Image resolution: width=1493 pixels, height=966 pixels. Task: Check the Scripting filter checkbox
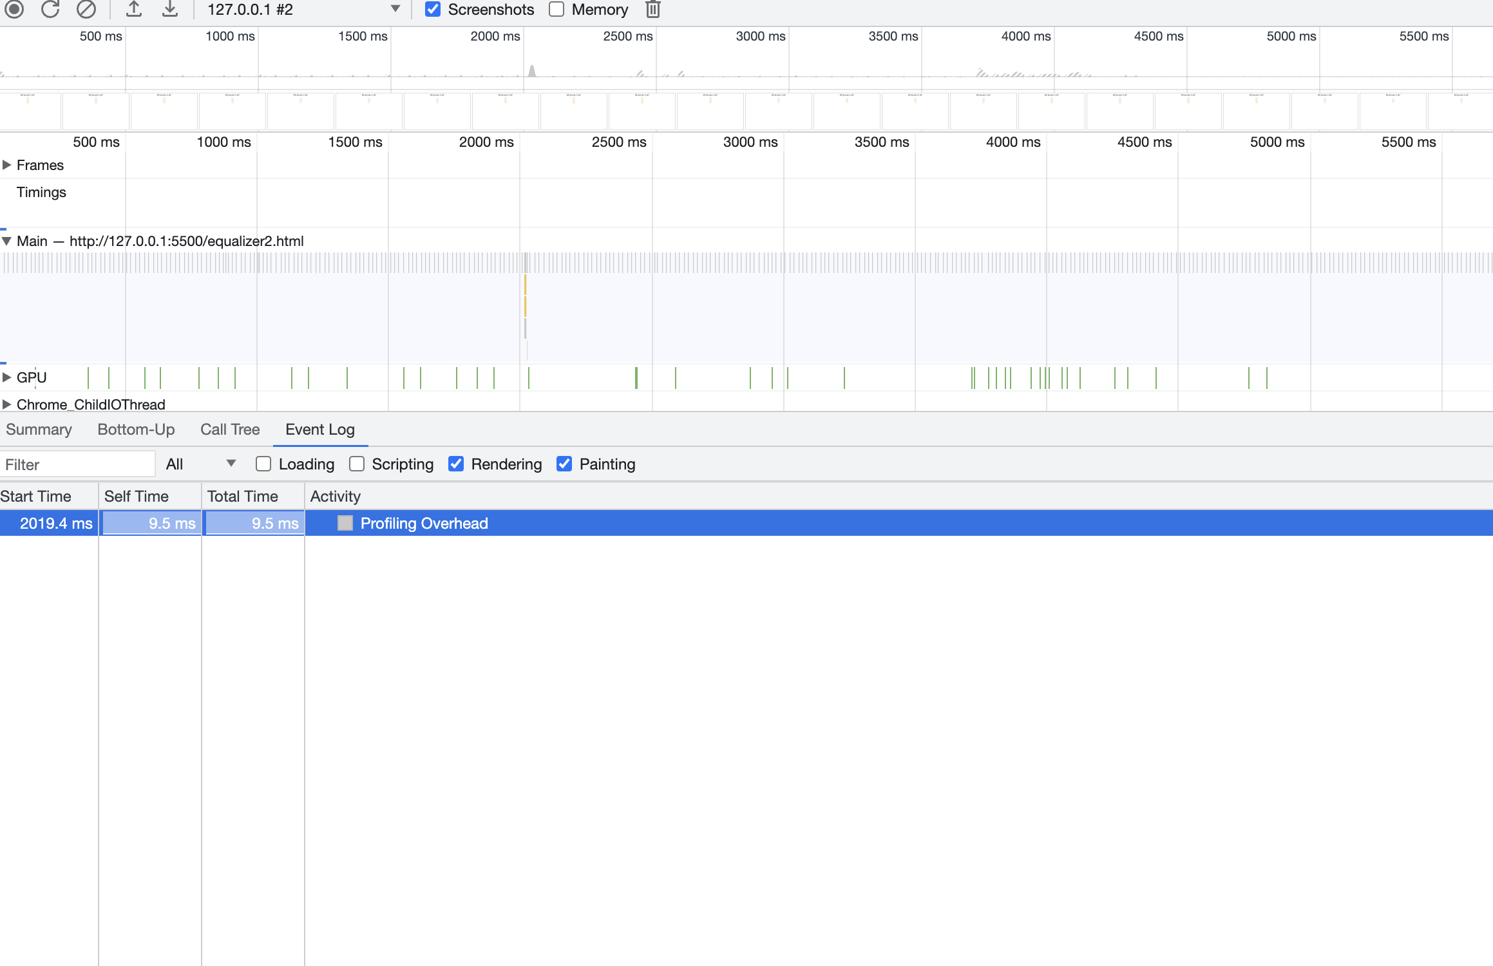click(x=357, y=464)
